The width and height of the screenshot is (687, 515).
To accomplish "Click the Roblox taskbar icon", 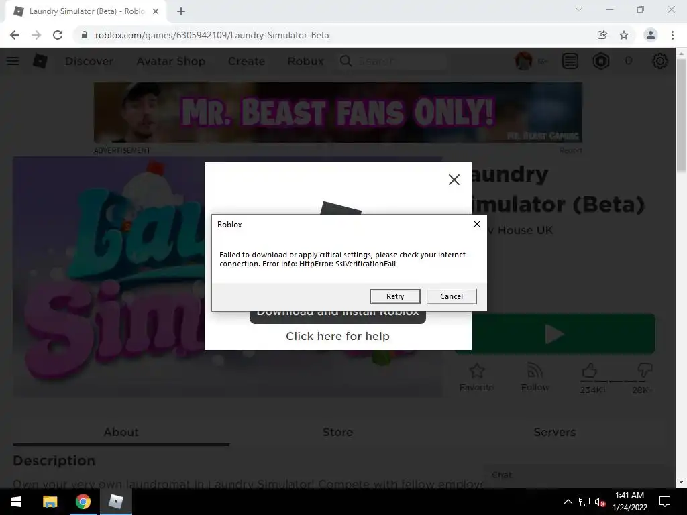I will point(115,502).
